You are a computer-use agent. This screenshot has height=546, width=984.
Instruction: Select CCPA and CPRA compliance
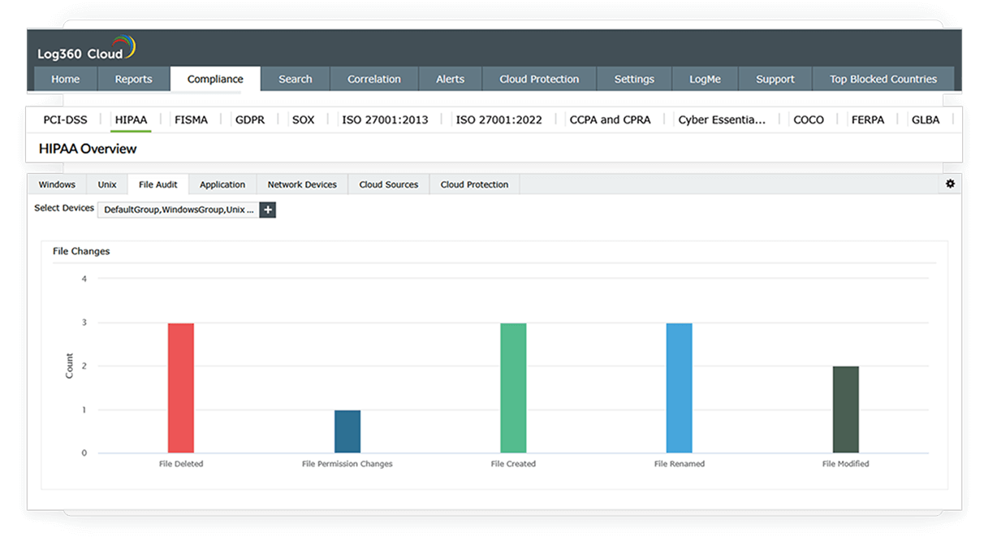pos(610,119)
